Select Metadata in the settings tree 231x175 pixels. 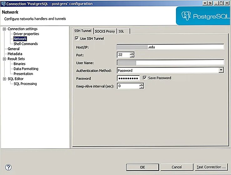(x=15, y=54)
